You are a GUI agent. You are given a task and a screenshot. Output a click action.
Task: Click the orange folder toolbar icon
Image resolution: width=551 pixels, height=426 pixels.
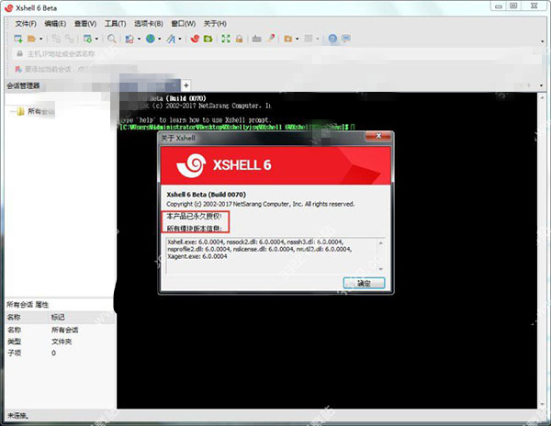tap(288, 39)
